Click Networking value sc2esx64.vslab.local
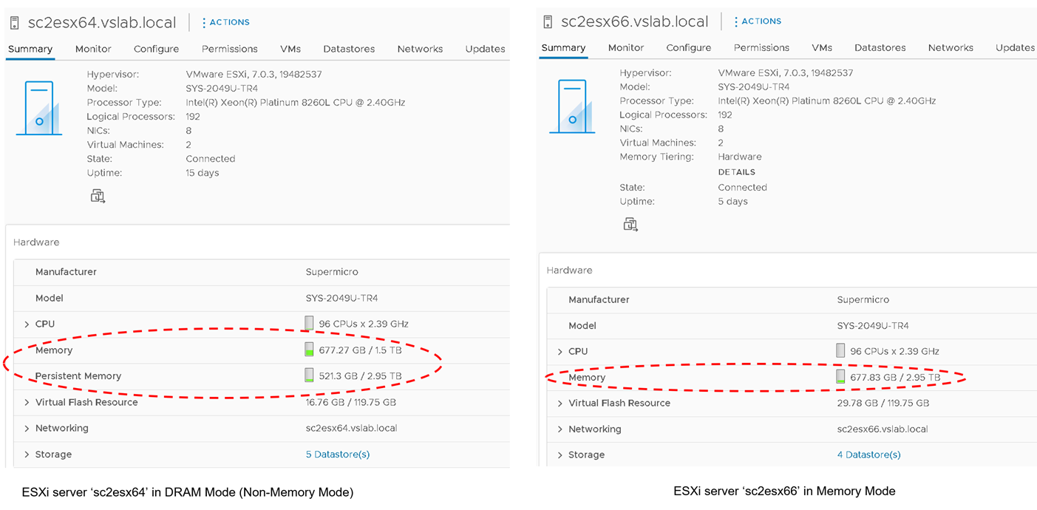Screen dimensions: 1037x510 (x=351, y=429)
